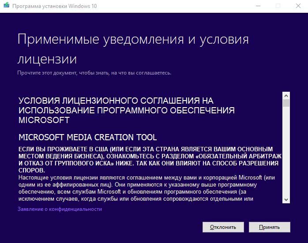The height and width of the screenshot is (243, 308).
Task: Click the license text scroll down arrow
Action: click(286, 200)
